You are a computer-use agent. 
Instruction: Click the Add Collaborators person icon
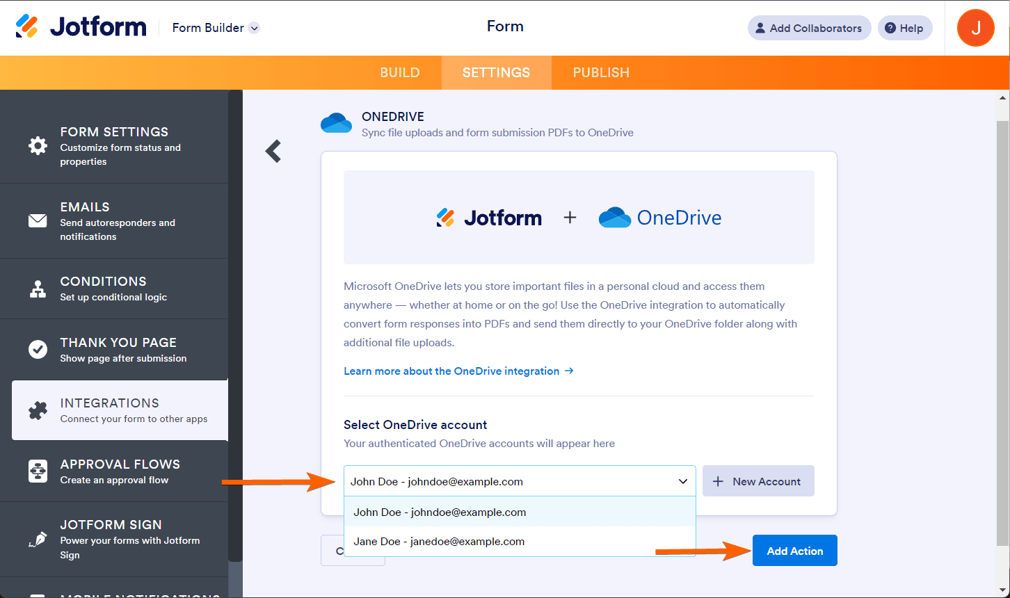(x=761, y=28)
